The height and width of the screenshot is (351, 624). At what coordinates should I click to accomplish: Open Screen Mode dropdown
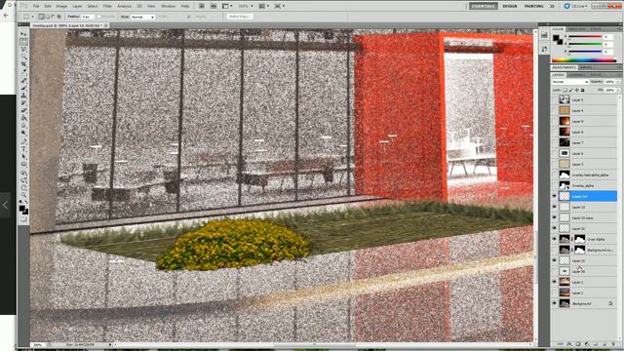(x=279, y=6)
